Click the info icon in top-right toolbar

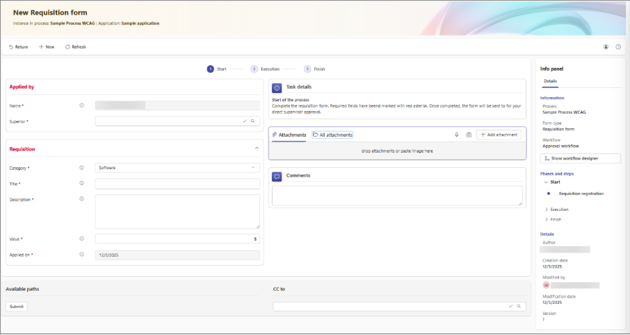point(618,47)
